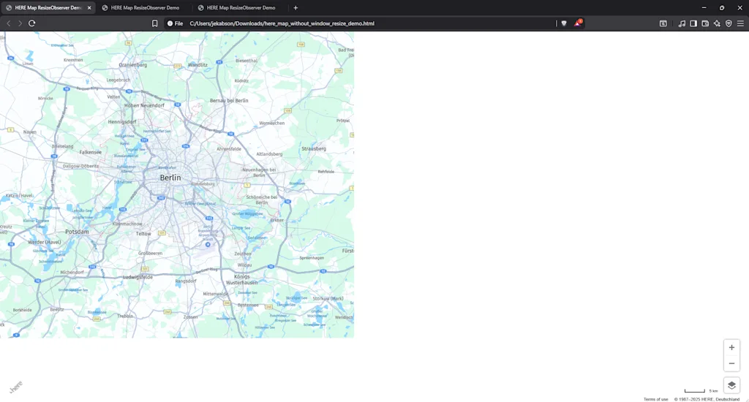This screenshot has height=402, width=749.
Task: Open the Brave Wallet icon
Action: [705, 23]
